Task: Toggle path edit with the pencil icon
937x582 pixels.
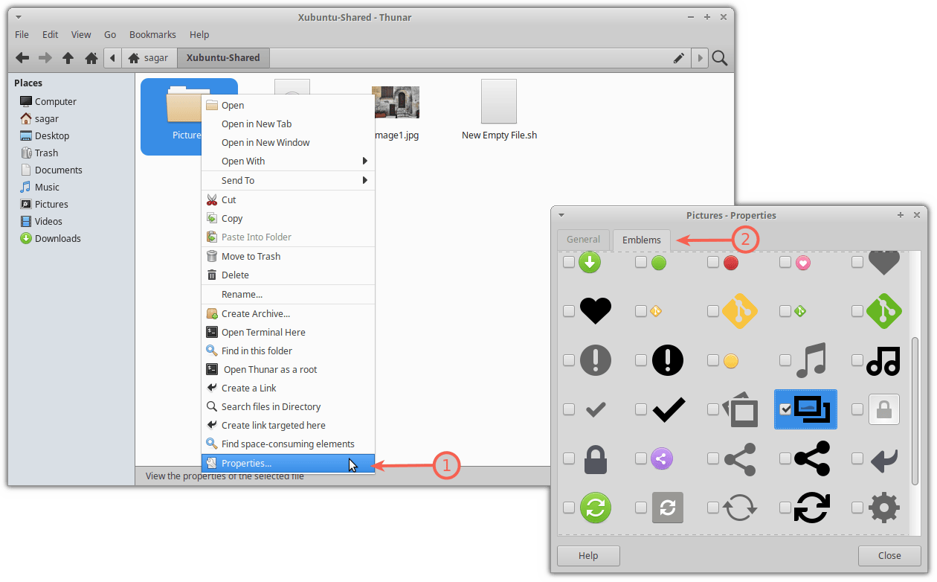Action: [x=678, y=58]
